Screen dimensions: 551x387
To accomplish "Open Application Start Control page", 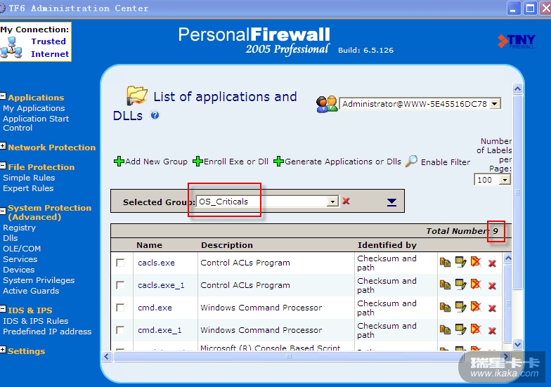I will tap(36, 124).
